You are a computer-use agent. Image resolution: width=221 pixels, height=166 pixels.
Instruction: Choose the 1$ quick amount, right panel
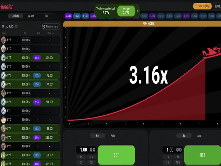(168, 157)
